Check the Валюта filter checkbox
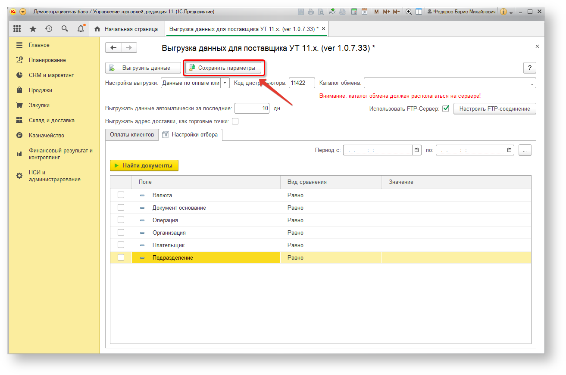This screenshot has height=375, width=566. (121, 195)
